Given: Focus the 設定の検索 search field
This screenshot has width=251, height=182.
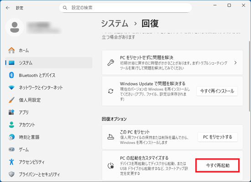Looking at the screenshot, I should pyautogui.click(x=125, y=8).
